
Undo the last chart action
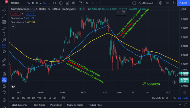(93, 3)
